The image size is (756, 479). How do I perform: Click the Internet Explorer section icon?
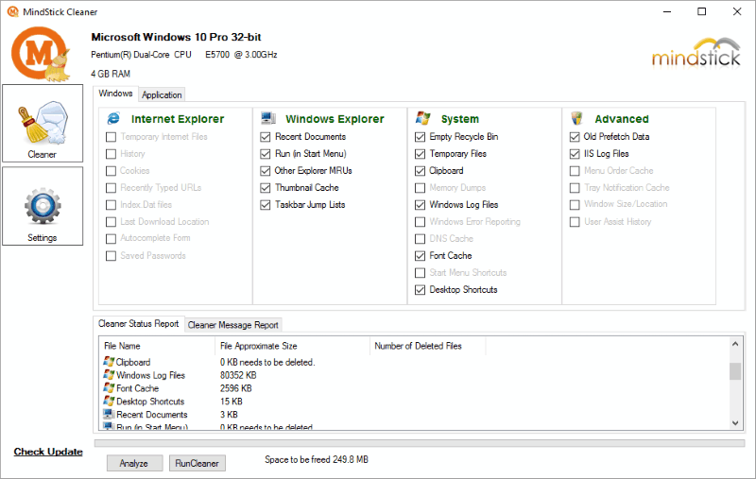click(x=113, y=118)
